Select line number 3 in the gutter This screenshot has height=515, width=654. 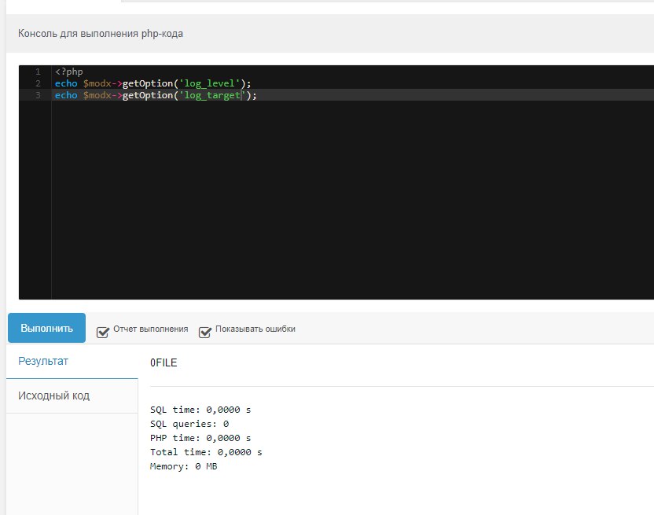pos(38,95)
